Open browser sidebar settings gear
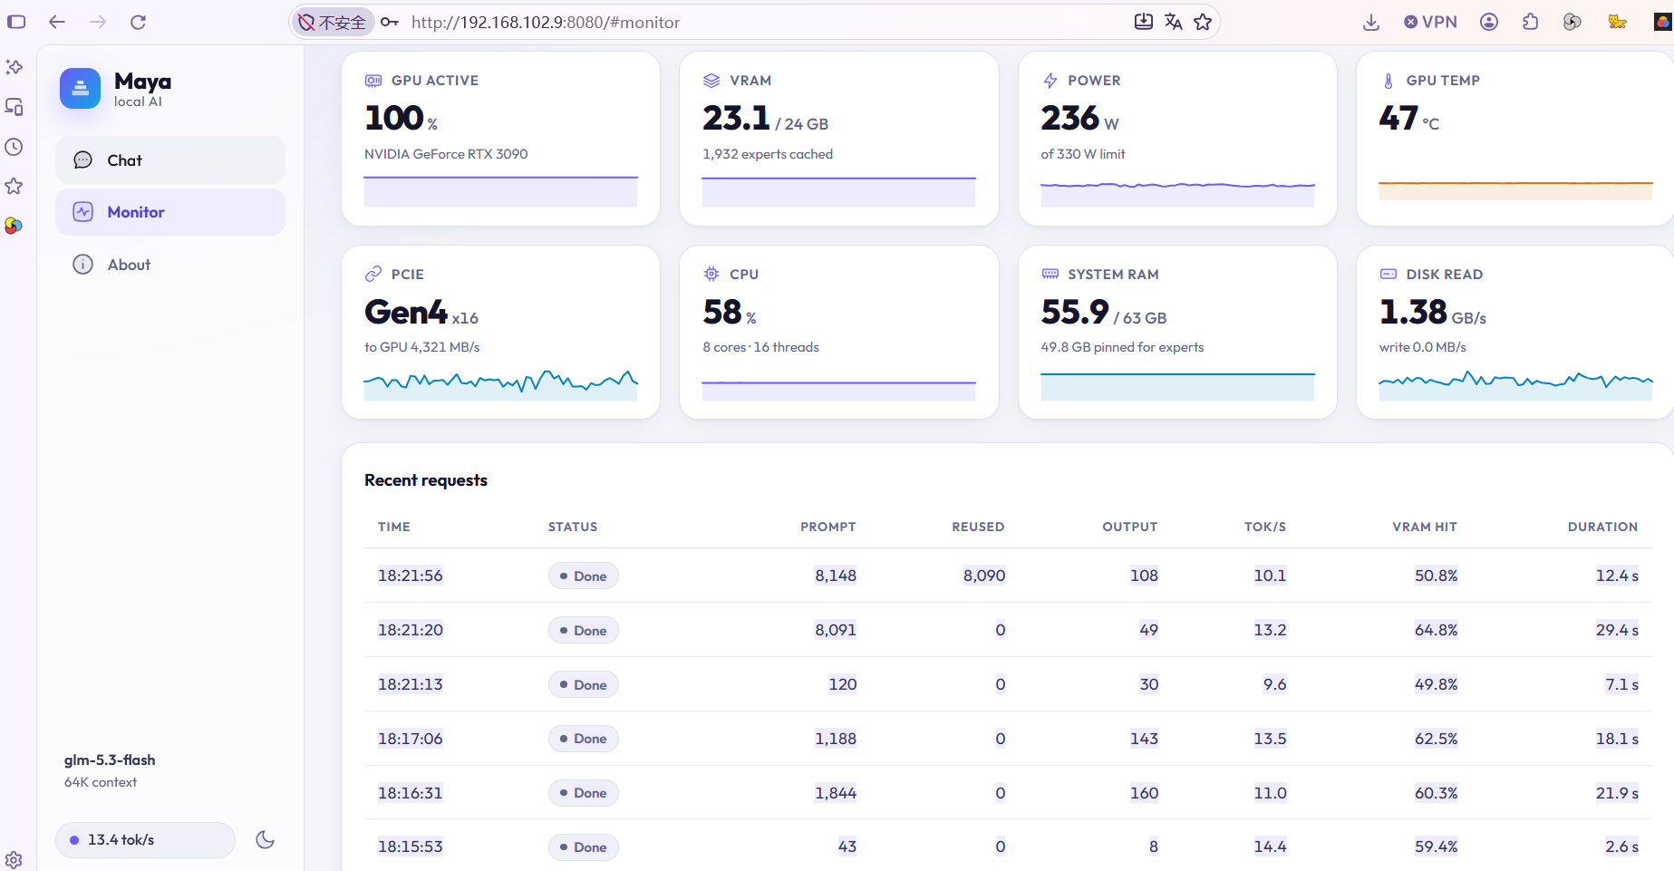The width and height of the screenshot is (1674, 871). [x=14, y=860]
